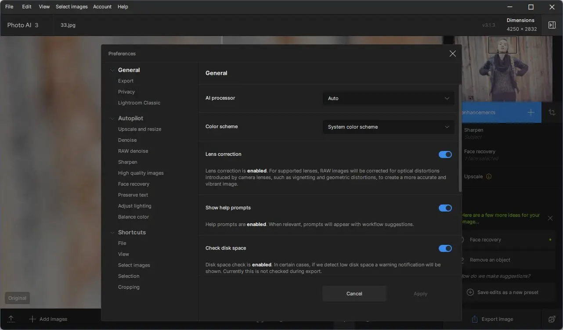Close the Preferences dialog with the X
This screenshot has width=563, height=330.
pos(452,54)
